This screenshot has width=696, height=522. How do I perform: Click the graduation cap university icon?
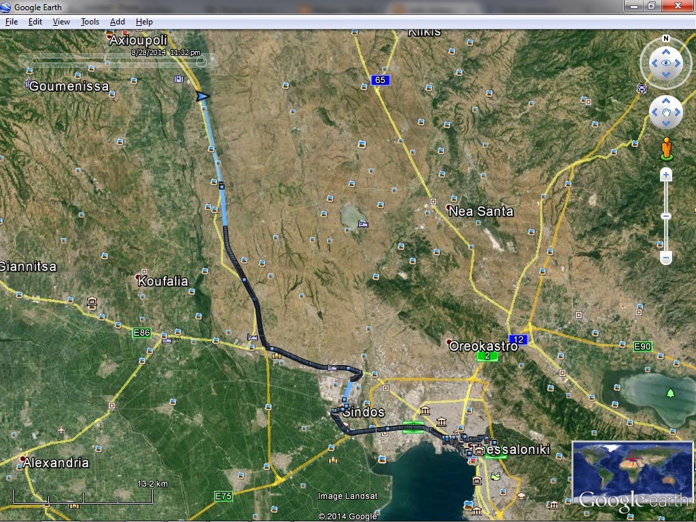(x=522, y=496)
